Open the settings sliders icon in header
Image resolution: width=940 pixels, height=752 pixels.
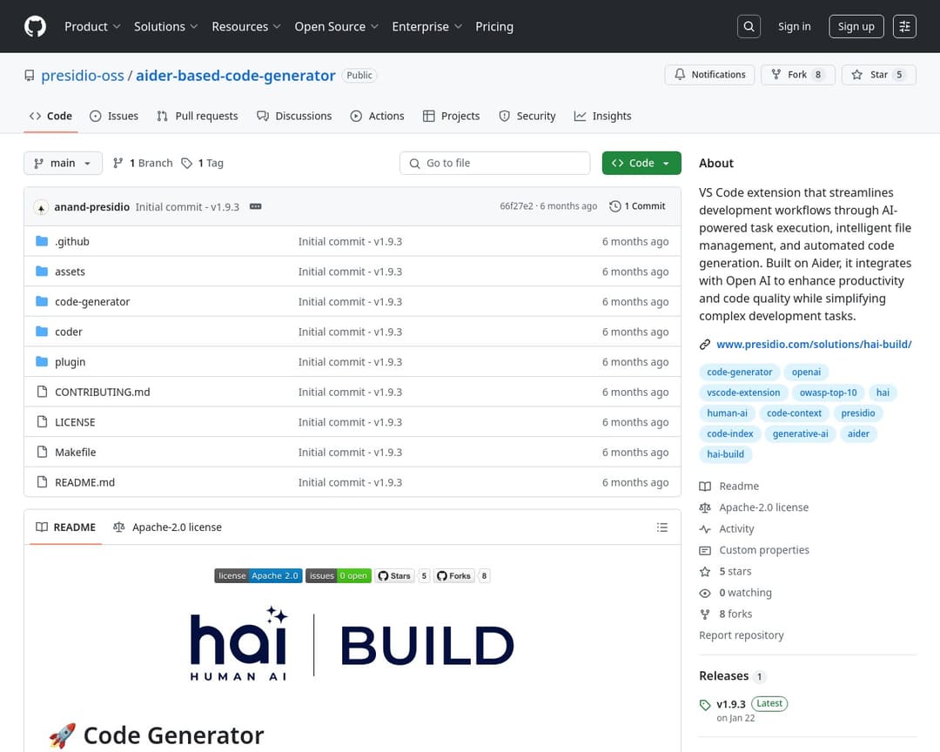904,26
